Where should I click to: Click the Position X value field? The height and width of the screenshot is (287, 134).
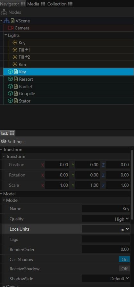click(57, 165)
